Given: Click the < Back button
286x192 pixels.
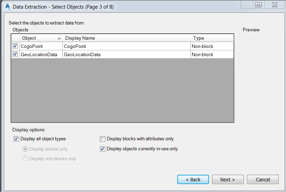Looking at the screenshot, I should click(193, 180).
